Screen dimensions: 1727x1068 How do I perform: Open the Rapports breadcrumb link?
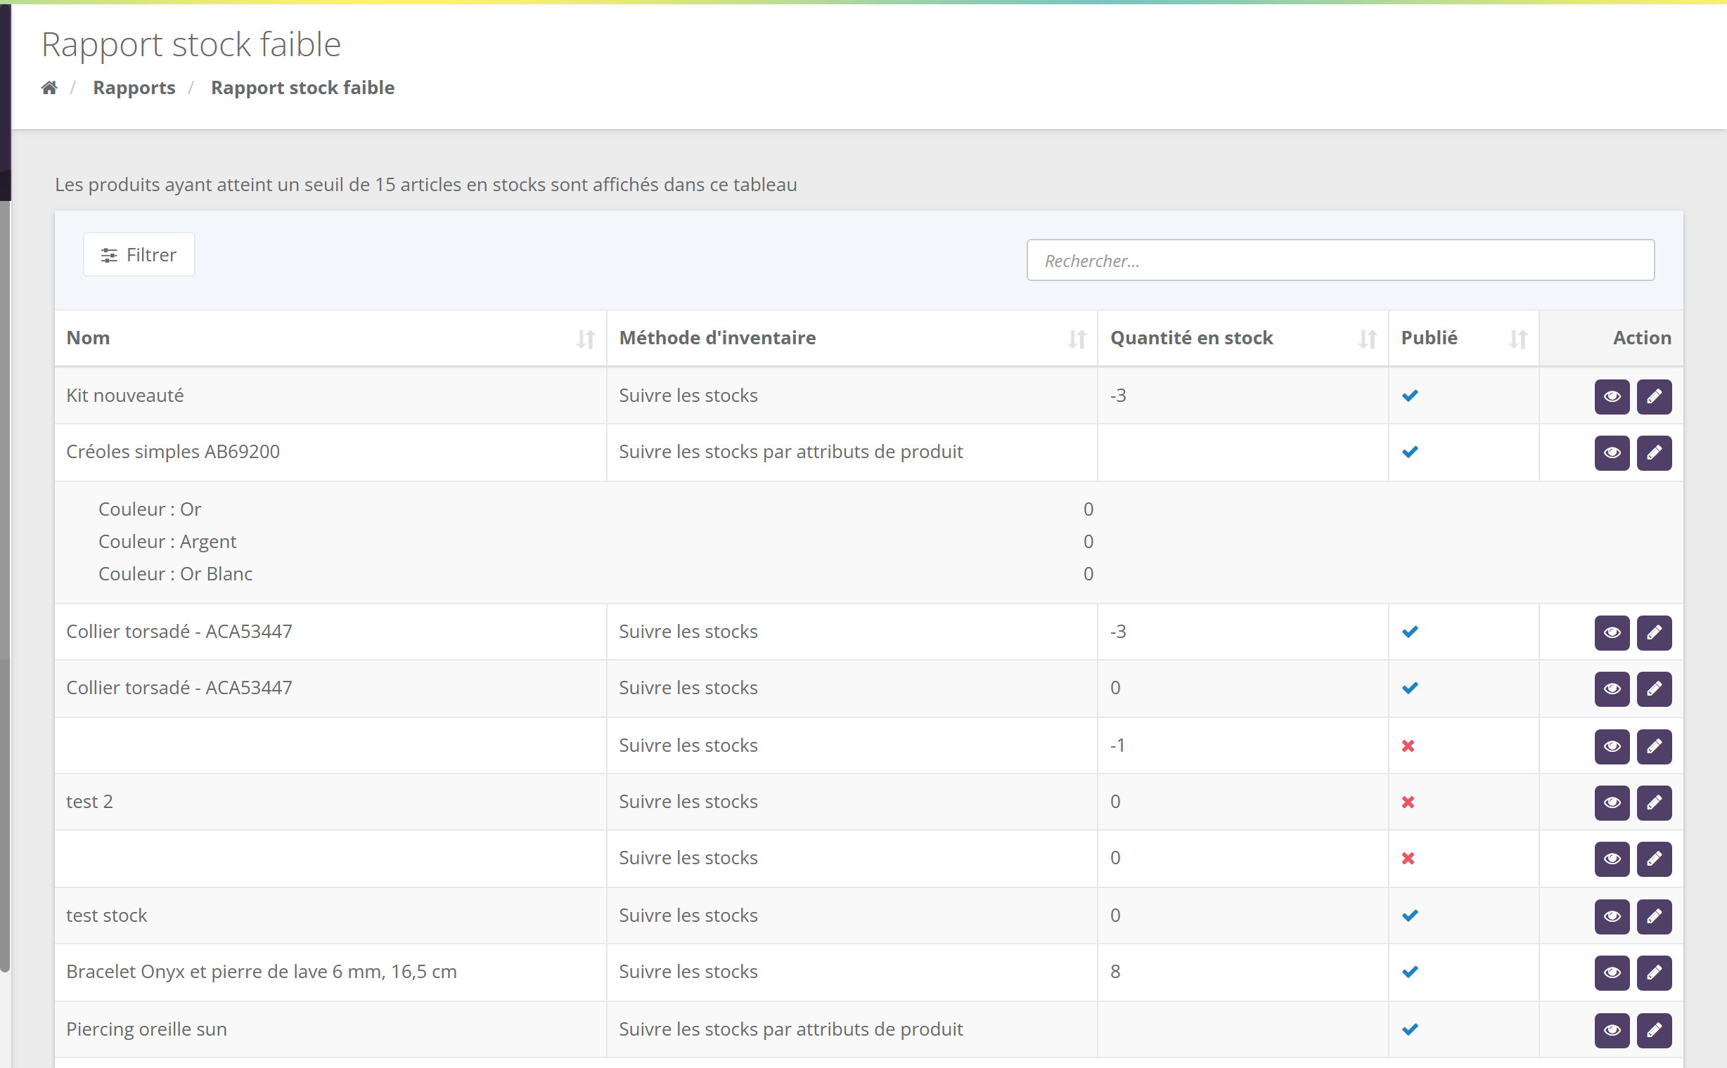[x=134, y=88]
